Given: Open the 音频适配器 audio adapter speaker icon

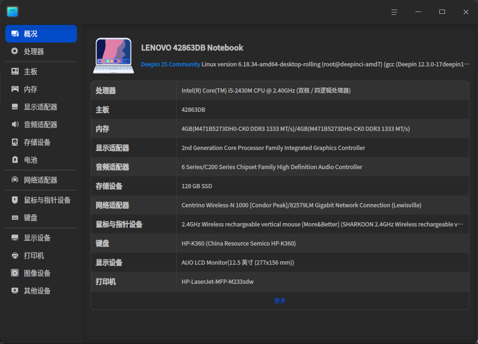Looking at the screenshot, I should (x=15, y=124).
